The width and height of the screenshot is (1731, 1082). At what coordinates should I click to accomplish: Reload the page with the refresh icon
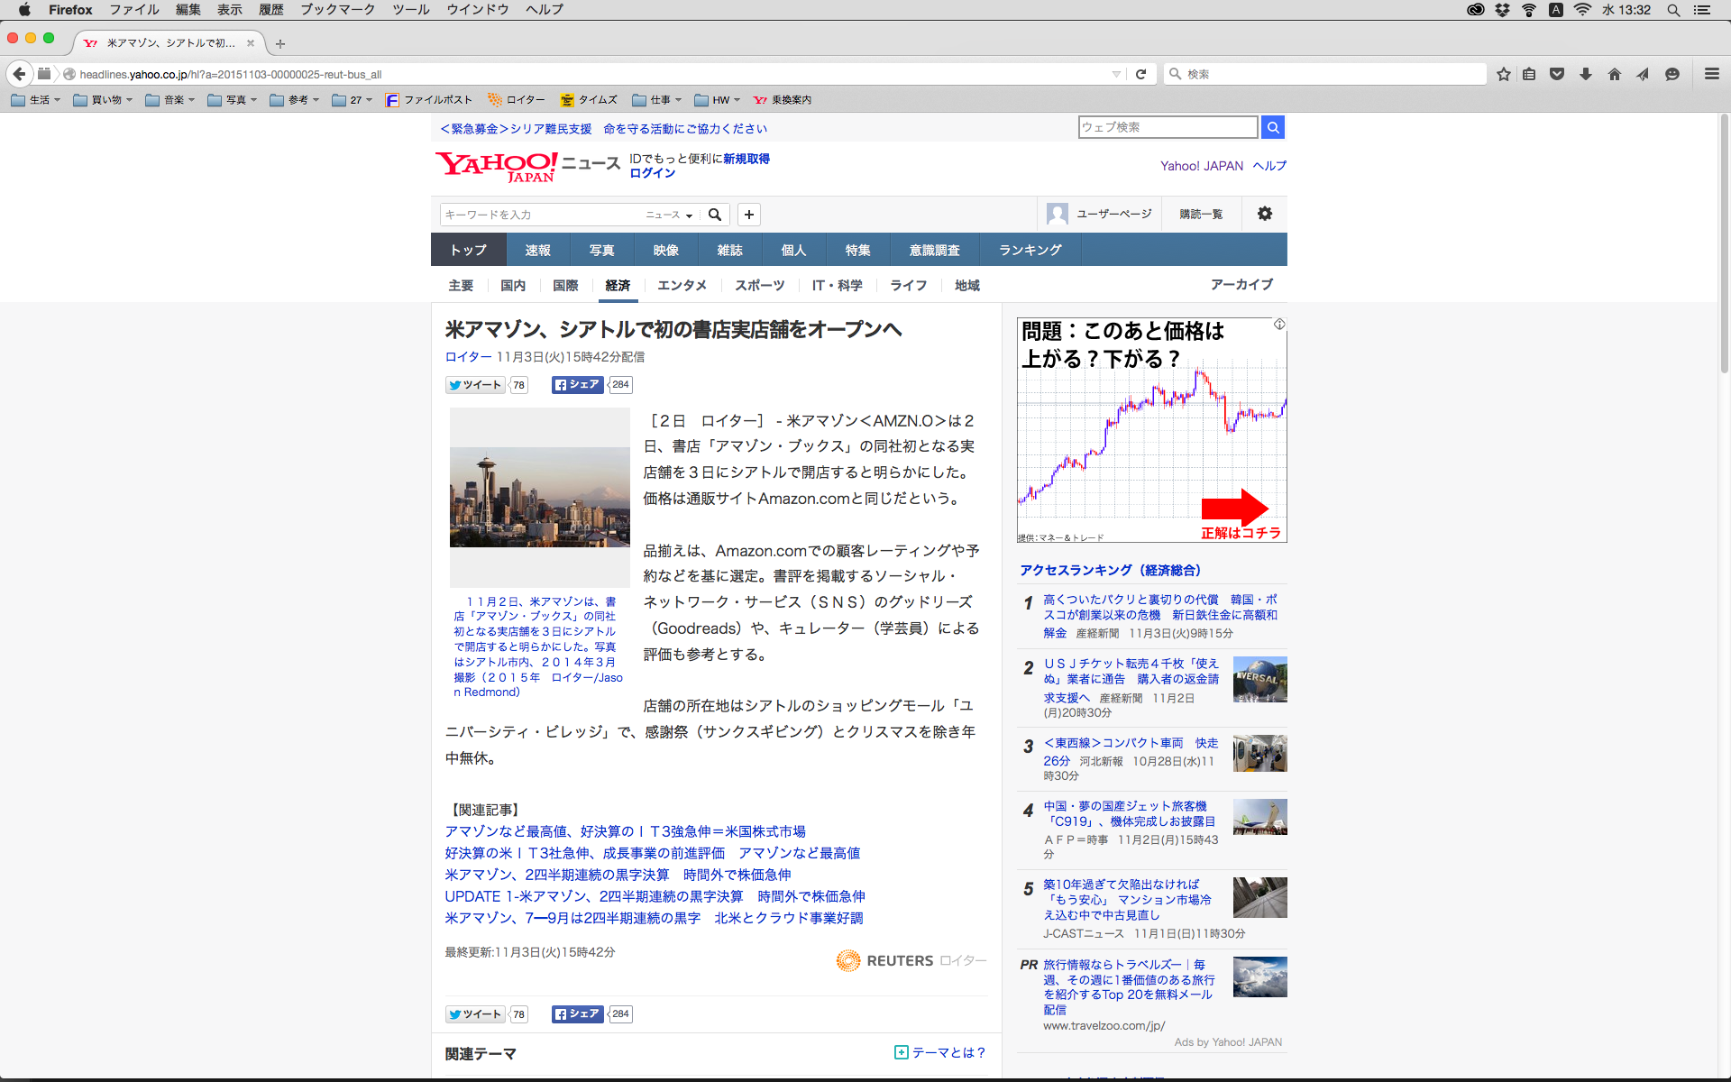coord(1140,74)
